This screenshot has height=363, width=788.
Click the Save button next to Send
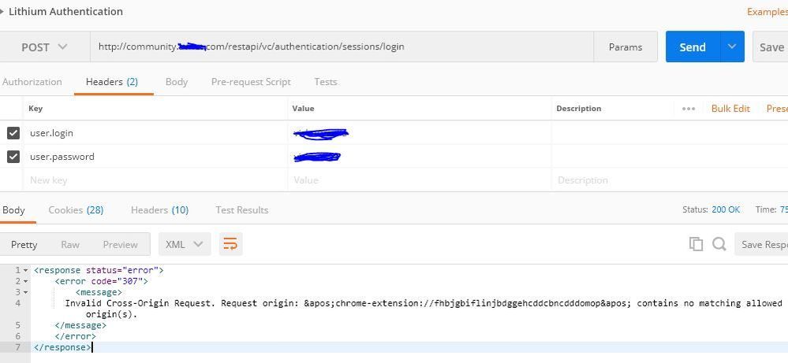pyautogui.click(x=771, y=46)
